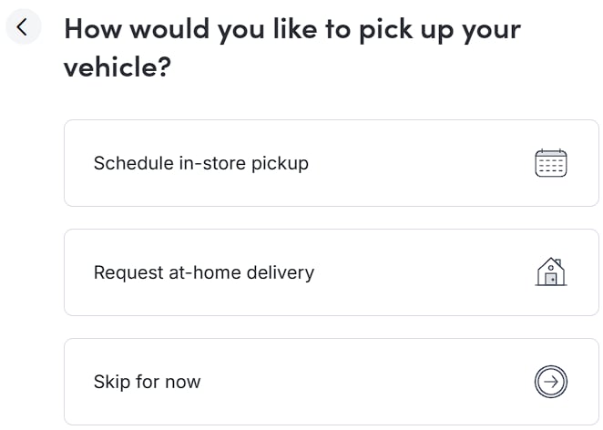Image resolution: width=603 pixels, height=430 pixels.
Task: Click the calendar icon for in-store pickup
Action: tap(550, 163)
